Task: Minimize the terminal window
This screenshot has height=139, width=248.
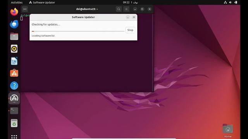Action: pos(135,9)
